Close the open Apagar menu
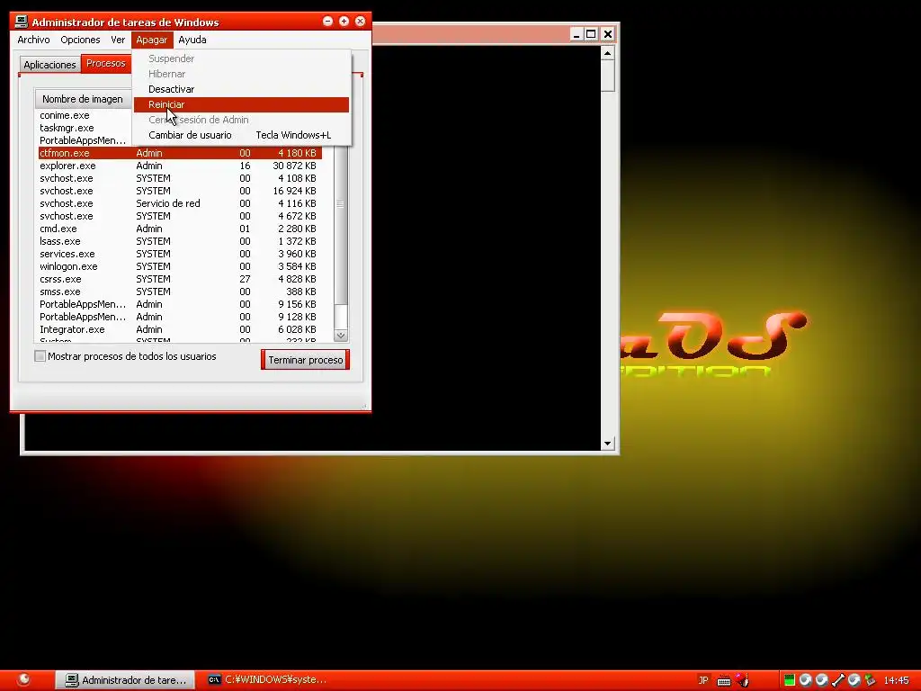The image size is (921, 691). pos(151,40)
